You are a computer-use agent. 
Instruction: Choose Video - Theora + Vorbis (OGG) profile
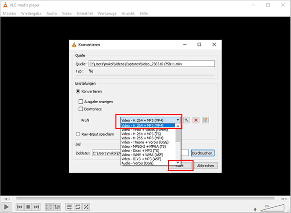point(148,142)
